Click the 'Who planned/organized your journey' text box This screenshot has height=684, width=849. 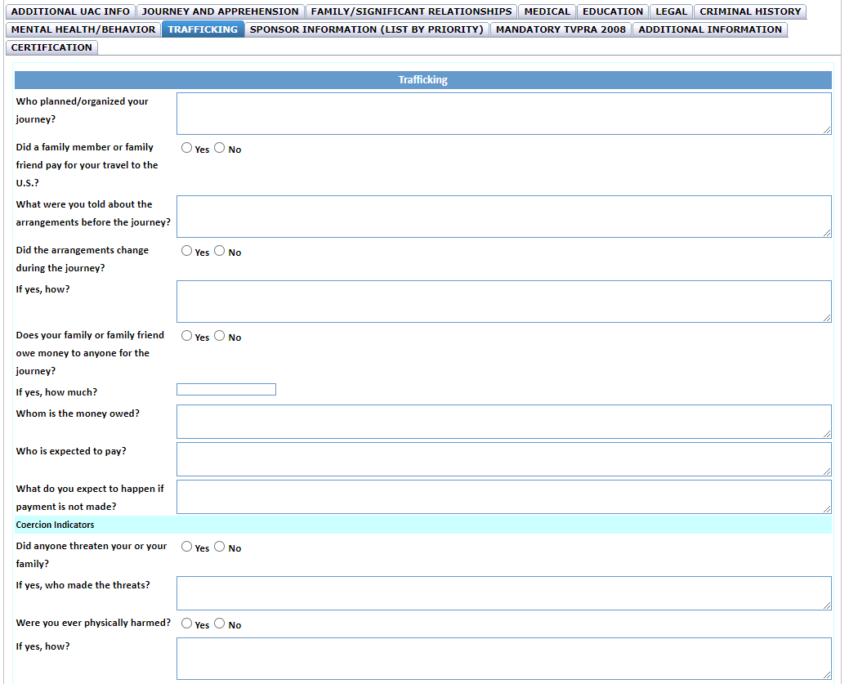click(x=503, y=114)
